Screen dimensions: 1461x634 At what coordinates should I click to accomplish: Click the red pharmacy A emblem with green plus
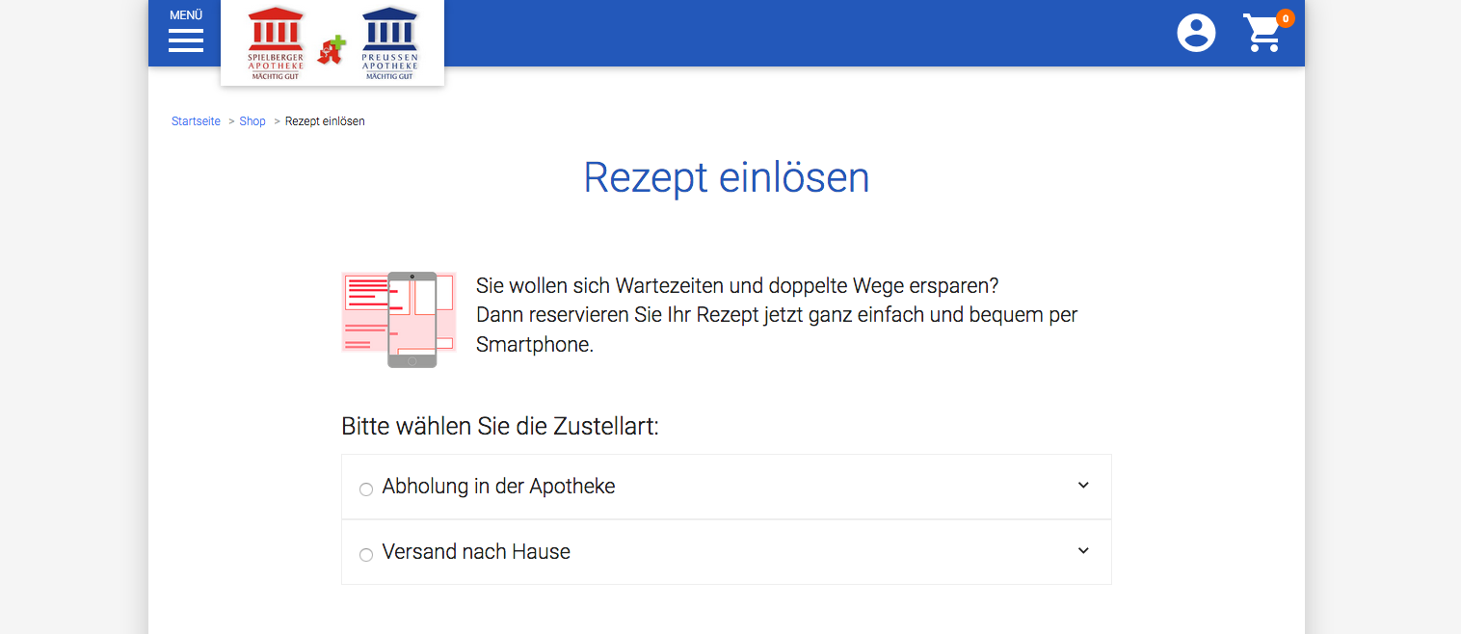click(332, 50)
